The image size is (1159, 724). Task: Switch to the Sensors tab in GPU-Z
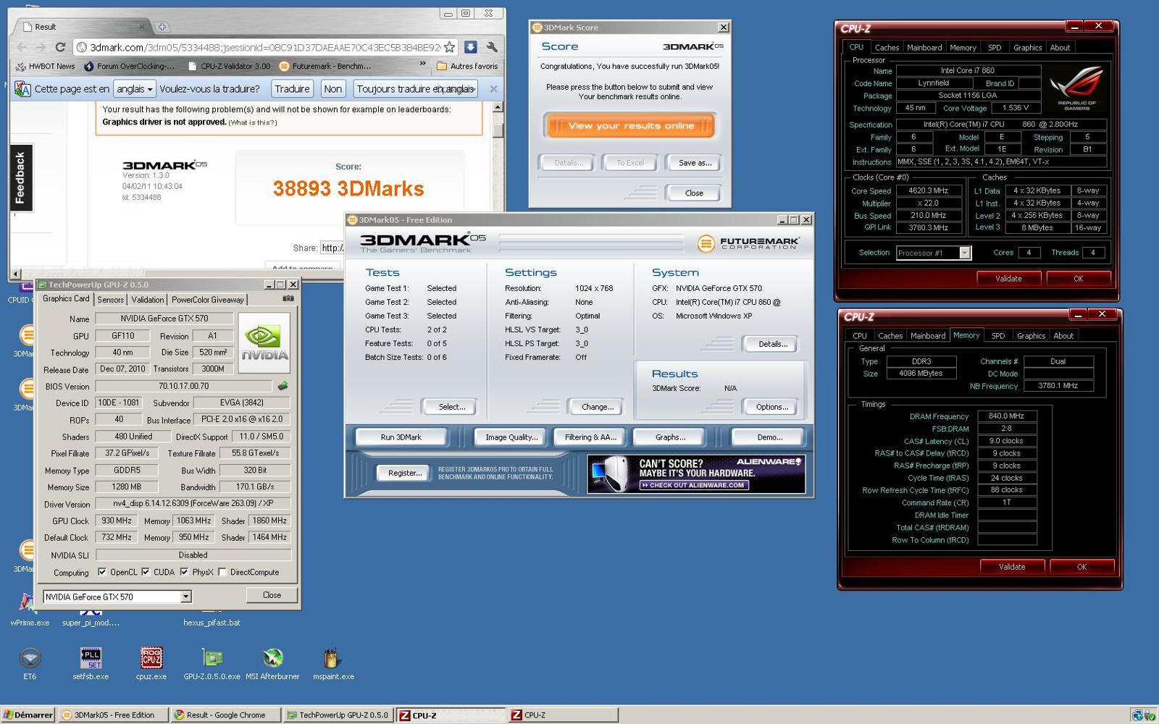tap(110, 300)
